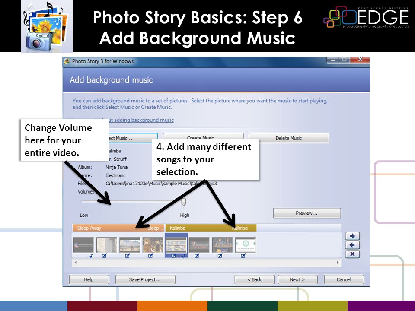The height and width of the screenshot is (311, 415).
Task: Select the Technology Academy thumbnail
Action: point(199,245)
